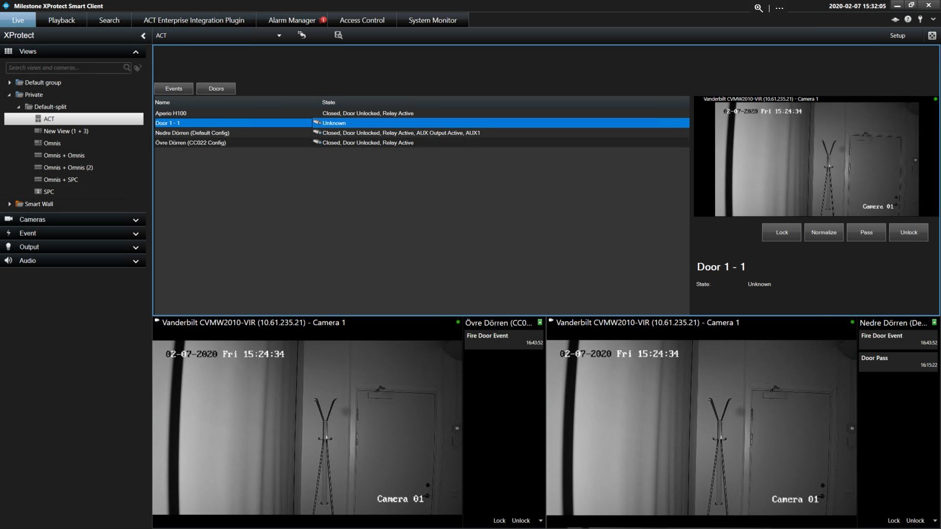Click the camera thumbnail in door details

[x=817, y=159]
